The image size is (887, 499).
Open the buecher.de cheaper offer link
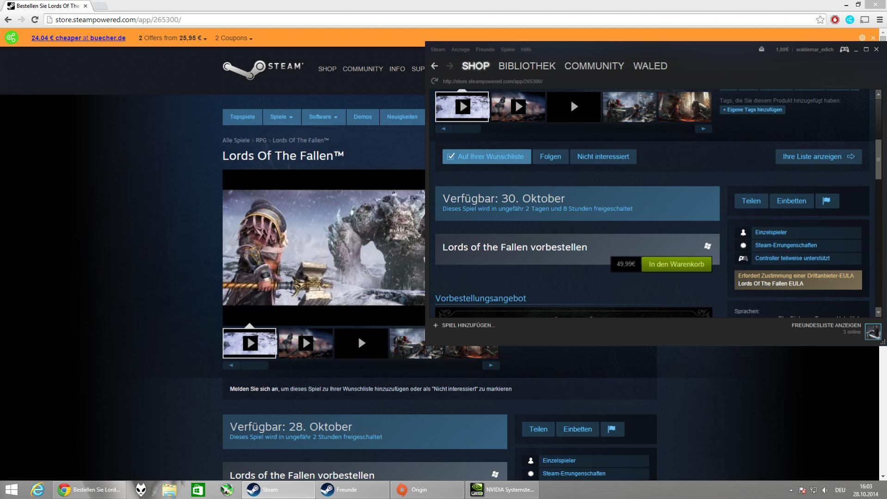click(x=78, y=38)
